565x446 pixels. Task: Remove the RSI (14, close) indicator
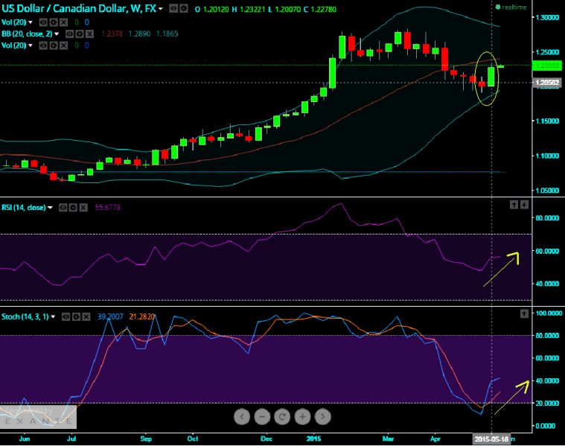coord(83,208)
